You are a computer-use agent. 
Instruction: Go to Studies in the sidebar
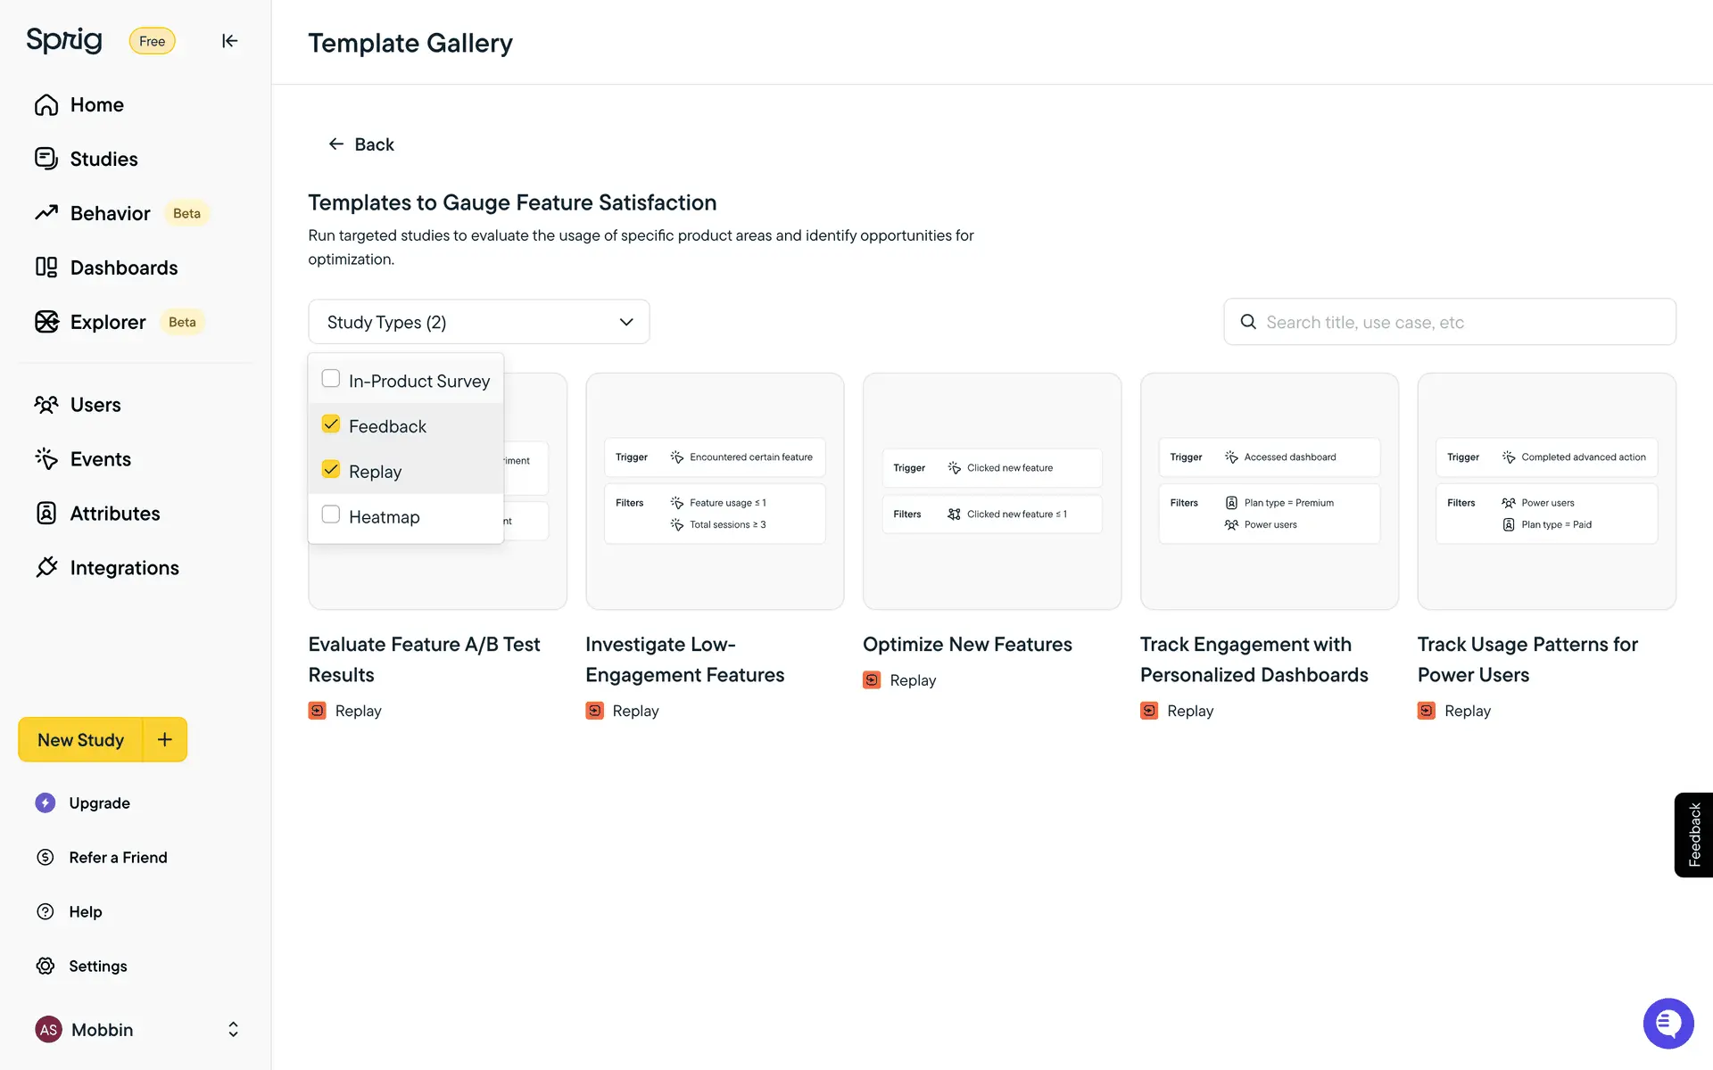click(x=103, y=159)
